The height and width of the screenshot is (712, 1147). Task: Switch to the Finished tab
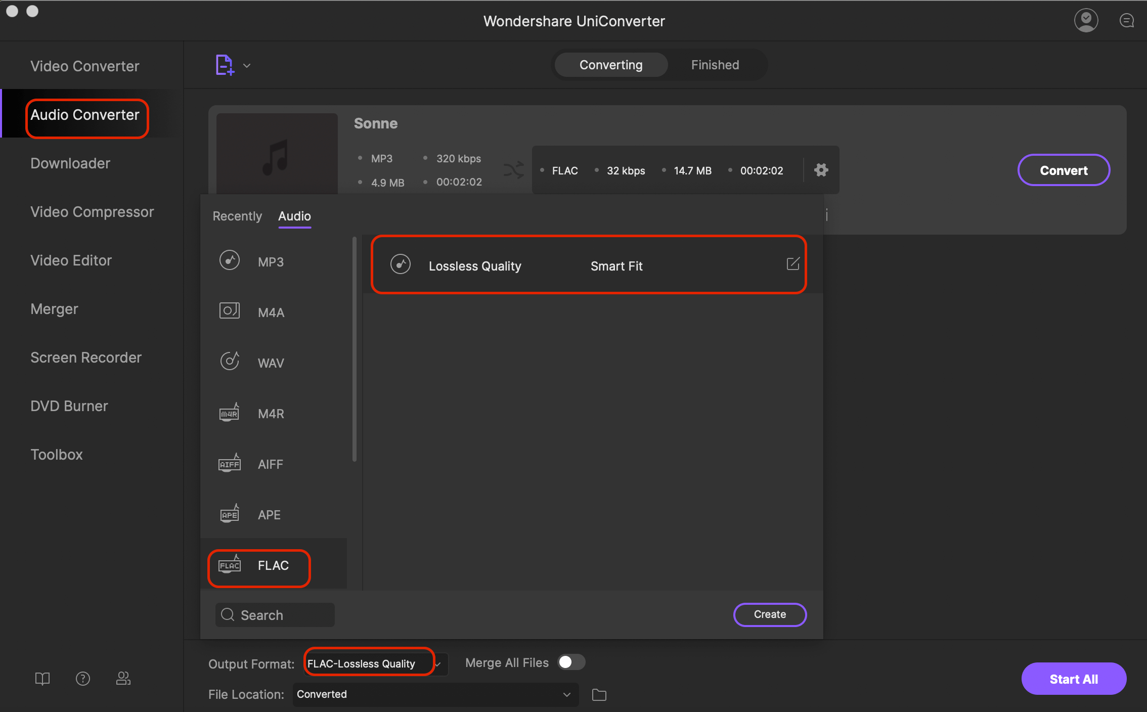(x=714, y=65)
